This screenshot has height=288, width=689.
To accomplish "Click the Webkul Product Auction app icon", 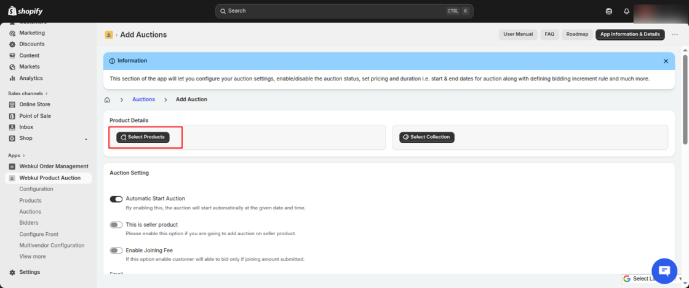I will tap(12, 178).
